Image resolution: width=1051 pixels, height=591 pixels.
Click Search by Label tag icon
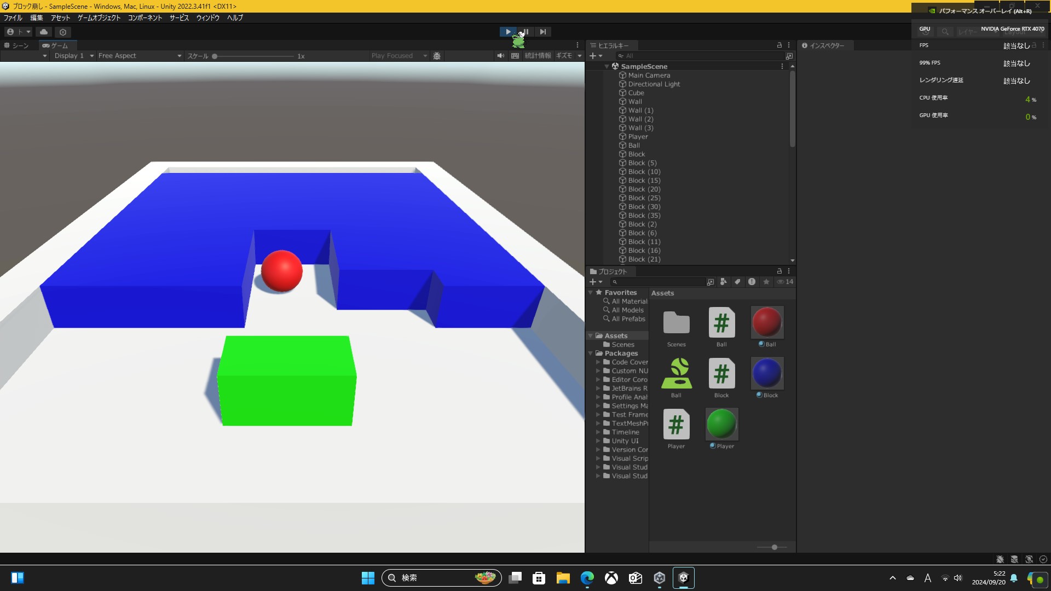click(737, 282)
